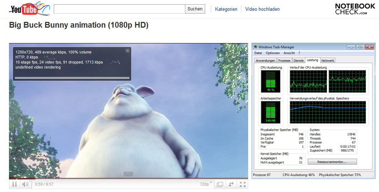Click the CPU-Auslastung 46 % meter
This screenshot has height=192, width=379.
(x=270, y=81)
